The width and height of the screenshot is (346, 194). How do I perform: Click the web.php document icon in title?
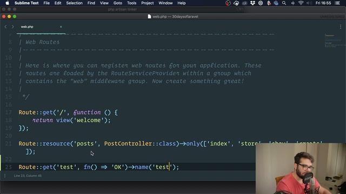click(149, 17)
